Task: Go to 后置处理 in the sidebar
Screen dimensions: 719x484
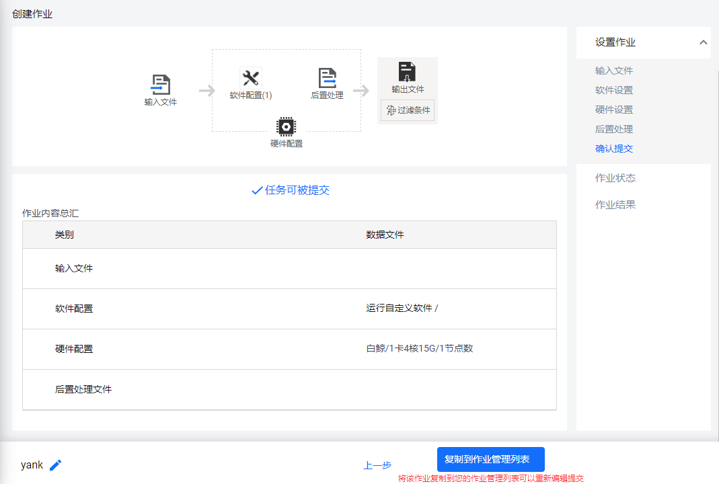Action: pyautogui.click(x=613, y=129)
